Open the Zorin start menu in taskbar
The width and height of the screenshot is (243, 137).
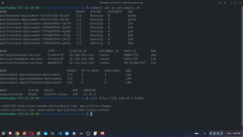[3, 133]
